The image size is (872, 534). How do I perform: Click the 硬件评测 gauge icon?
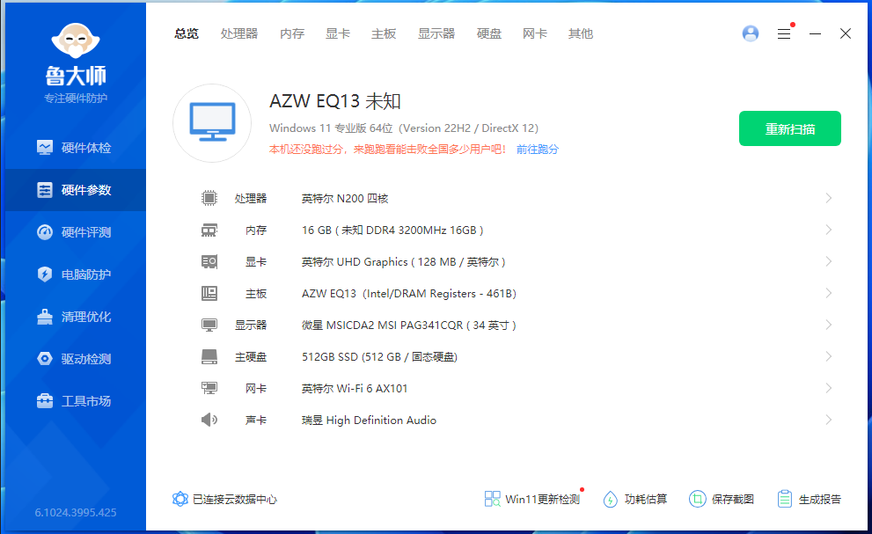click(x=45, y=232)
